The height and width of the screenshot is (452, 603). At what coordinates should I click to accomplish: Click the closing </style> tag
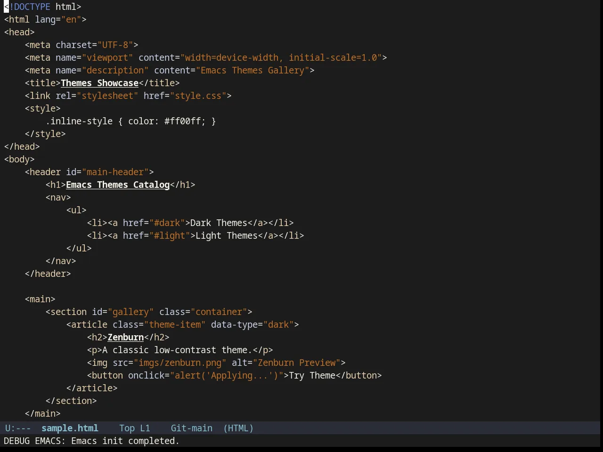point(45,134)
